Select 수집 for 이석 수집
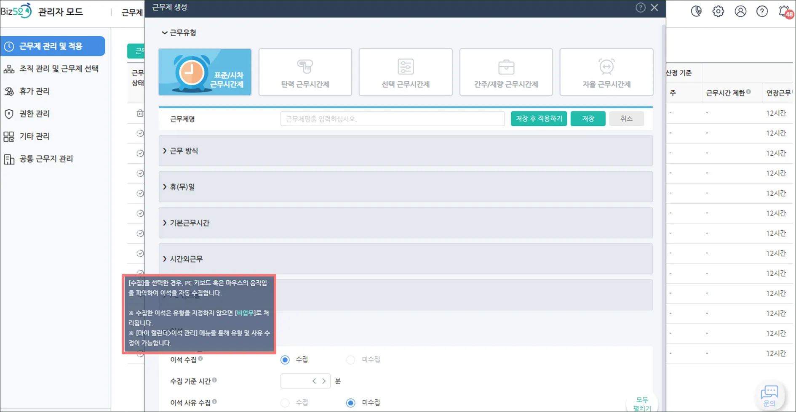This screenshot has width=796, height=412. click(285, 360)
